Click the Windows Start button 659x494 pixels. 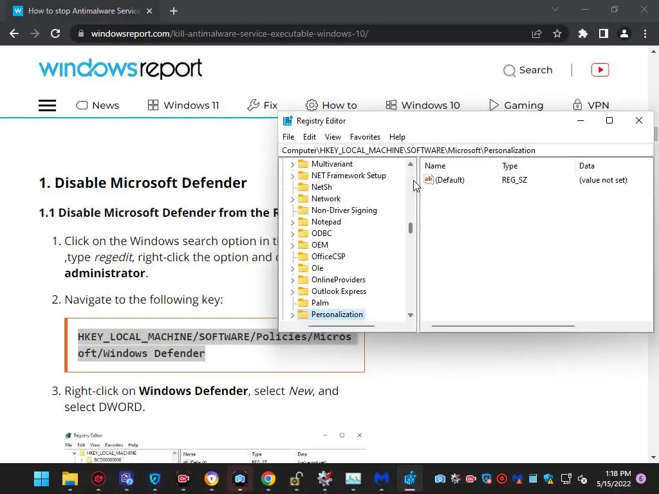click(41, 479)
